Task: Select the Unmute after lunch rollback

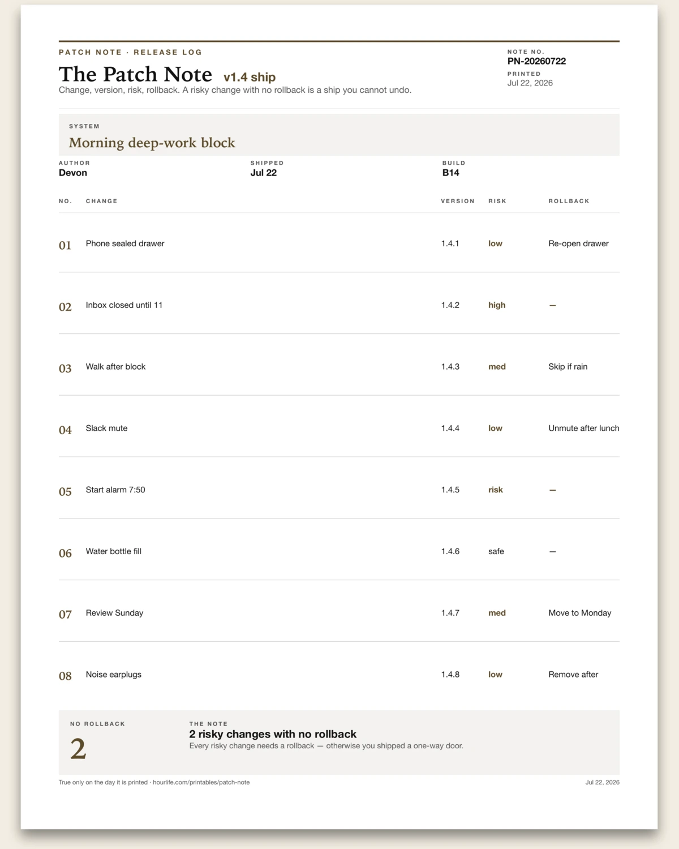Action: [583, 428]
